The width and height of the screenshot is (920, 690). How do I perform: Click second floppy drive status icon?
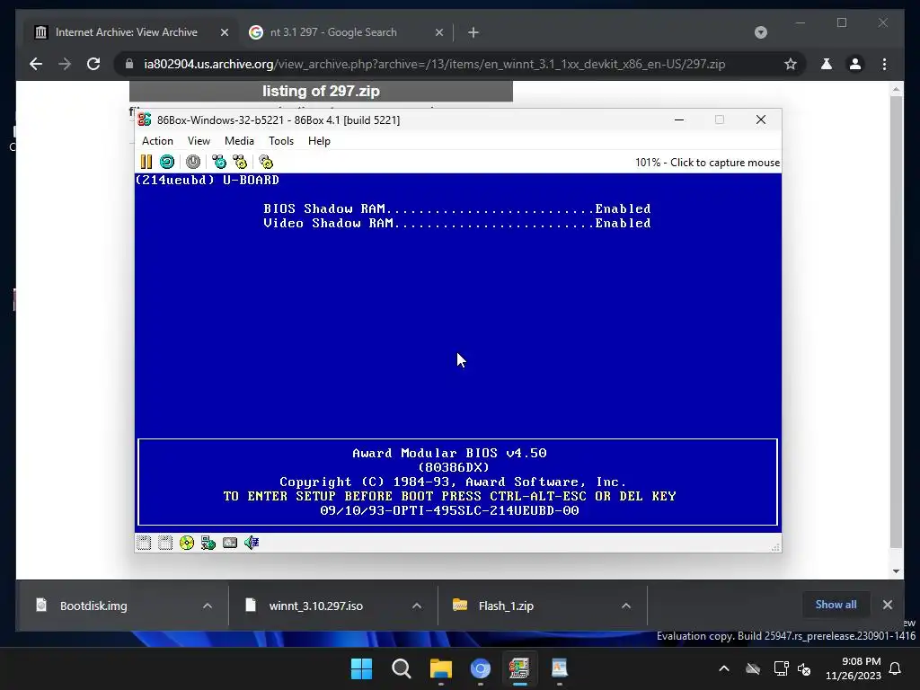pyautogui.click(x=165, y=543)
